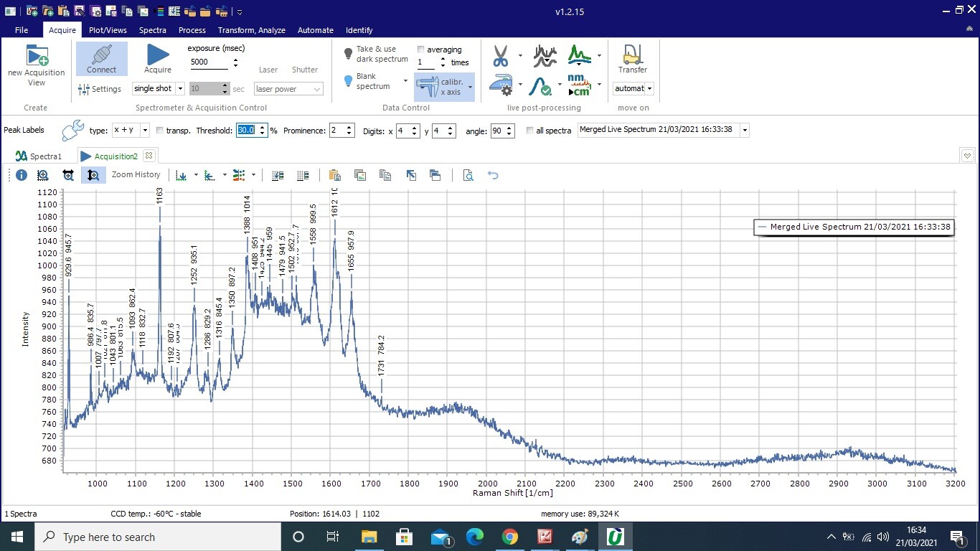Click the plain grid table icon
The width and height of the screenshot is (980, 551).
coord(303,175)
